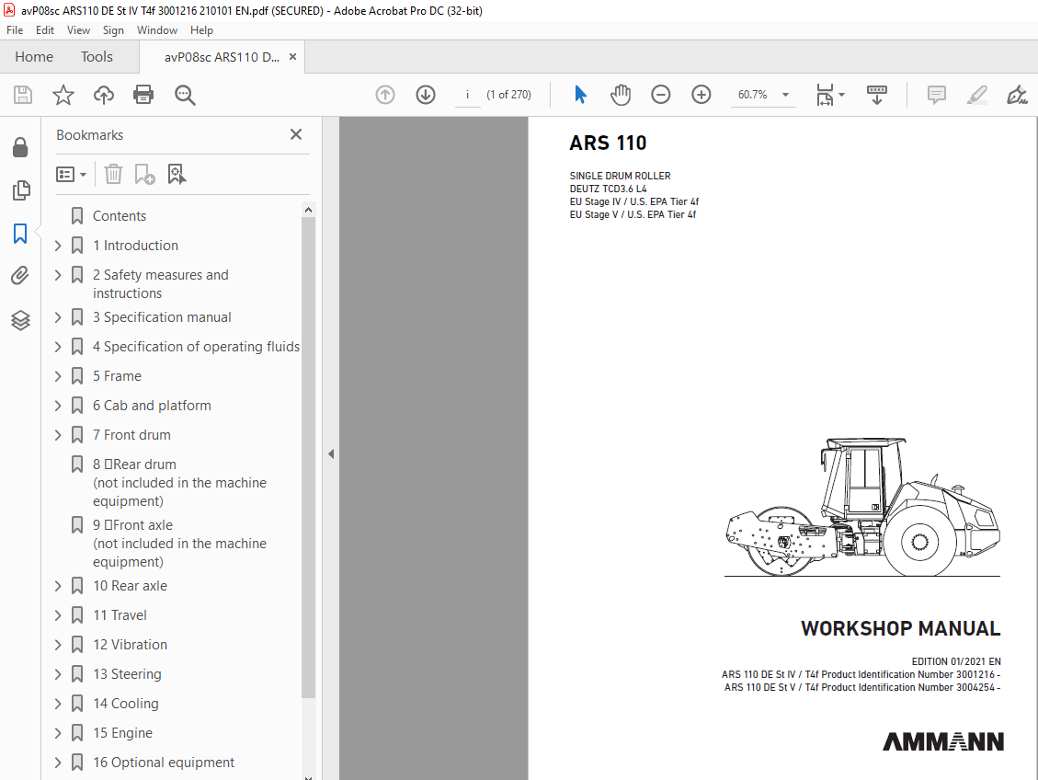The image size is (1038, 780).
Task: Click the bookmark icon of 6 Cab and platform
Action: [77, 406]
